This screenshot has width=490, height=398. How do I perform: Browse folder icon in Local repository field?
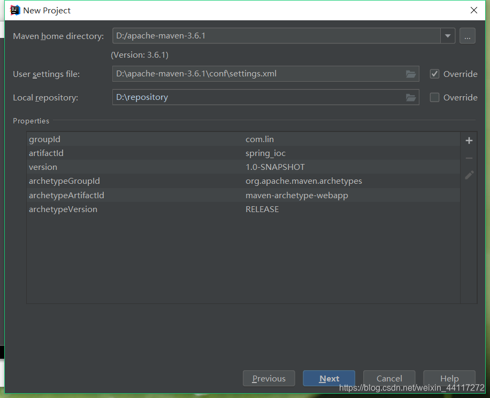[x=411, y=97]
